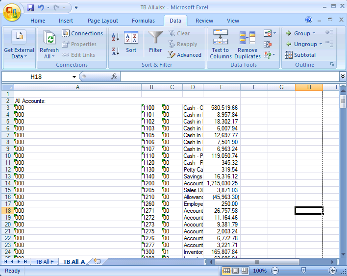Click the Refresh All icon
This screenshot has height=276, width=347.
click(49, 37)
